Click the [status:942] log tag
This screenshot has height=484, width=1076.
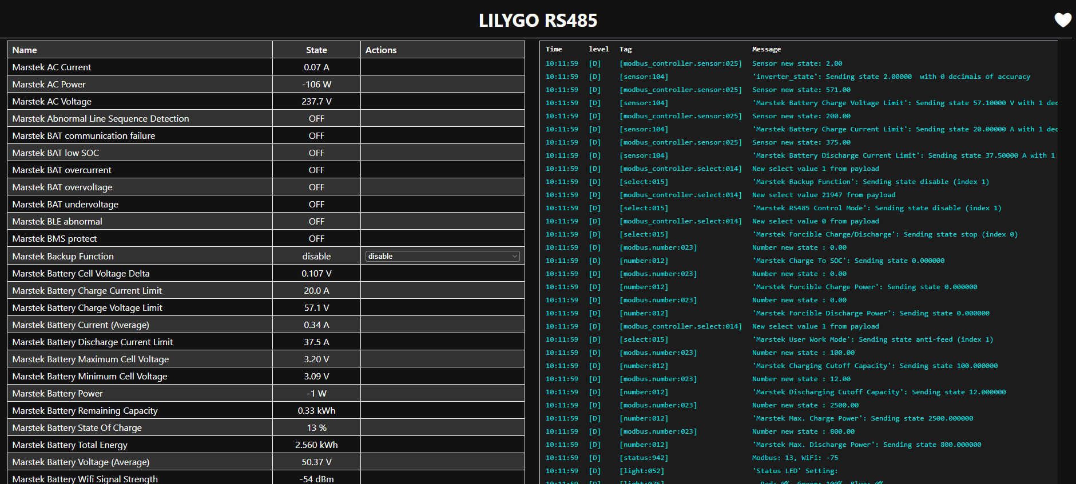[644, 458]
